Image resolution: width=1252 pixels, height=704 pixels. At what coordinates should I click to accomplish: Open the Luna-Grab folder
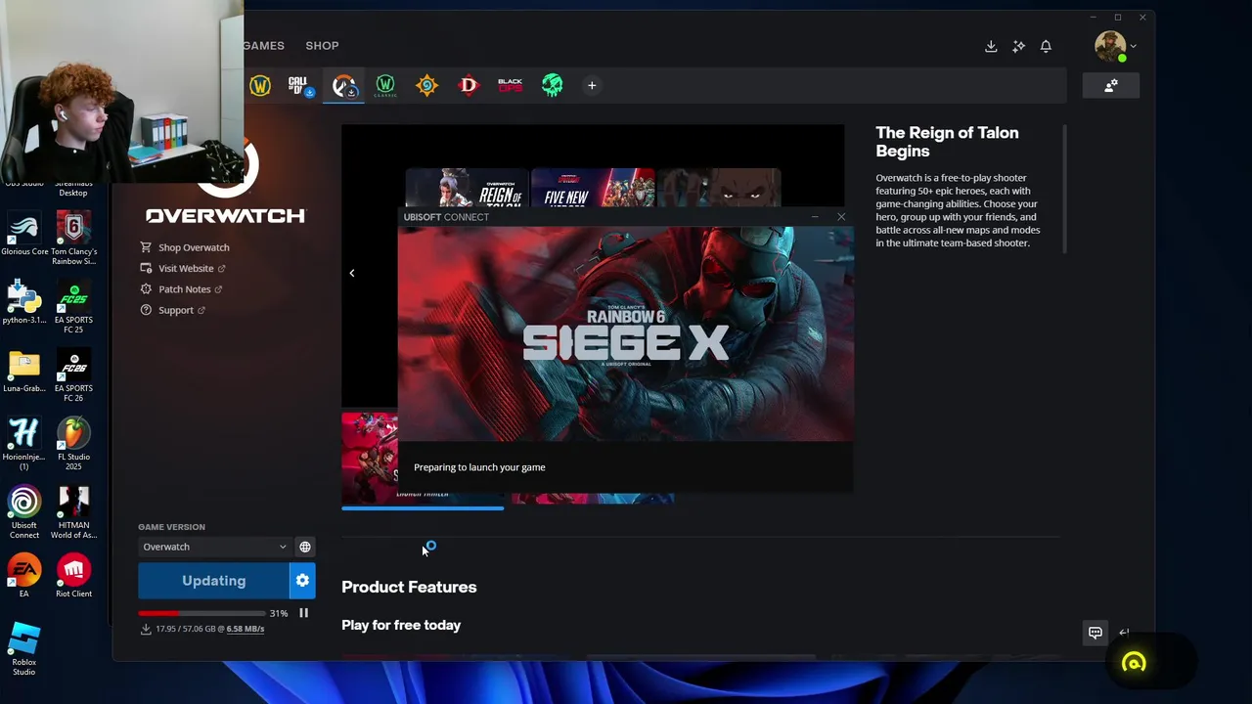tap(24, 371)
